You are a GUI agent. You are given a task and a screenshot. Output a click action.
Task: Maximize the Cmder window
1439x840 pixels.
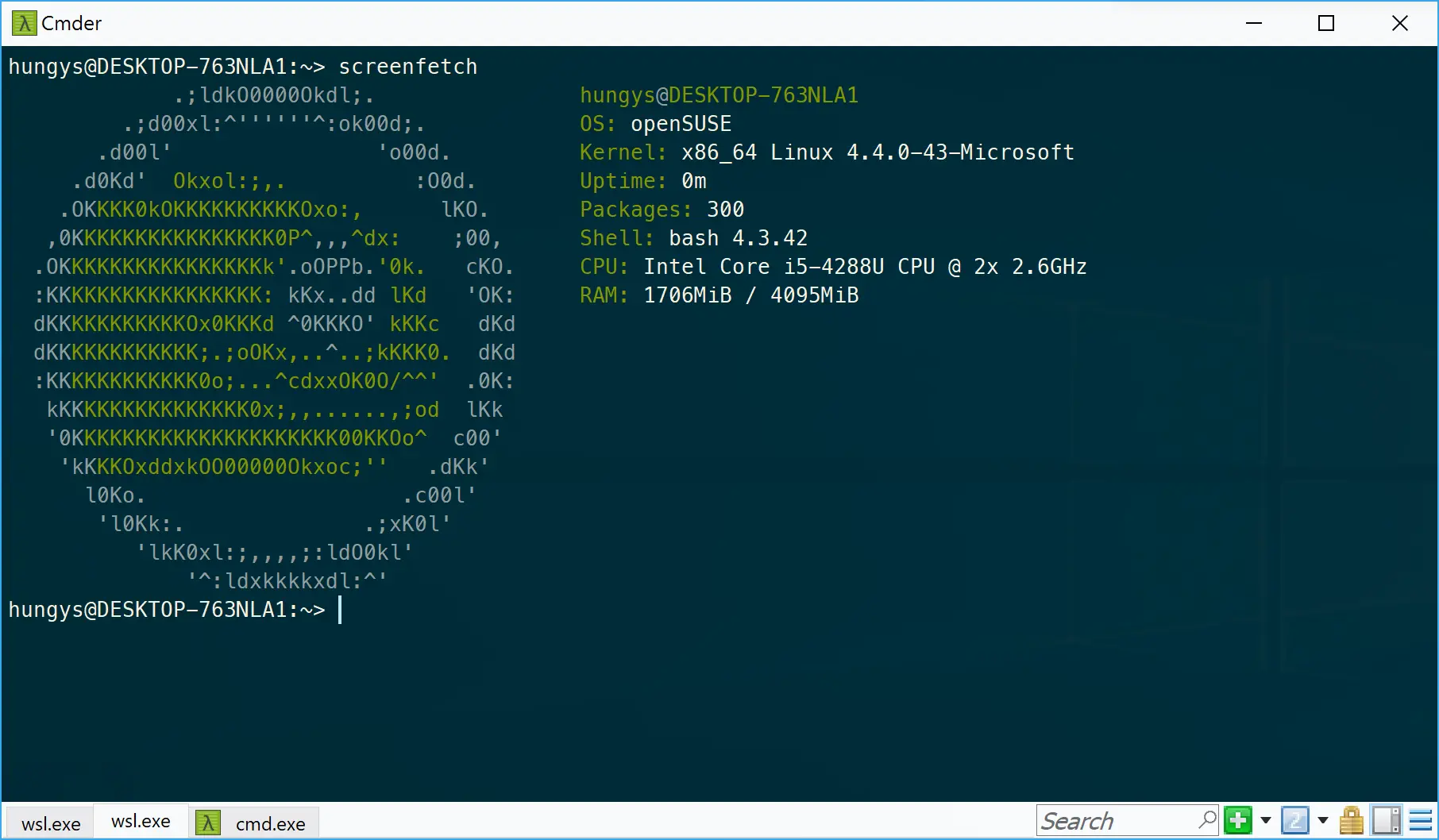tap(1326, 23)
